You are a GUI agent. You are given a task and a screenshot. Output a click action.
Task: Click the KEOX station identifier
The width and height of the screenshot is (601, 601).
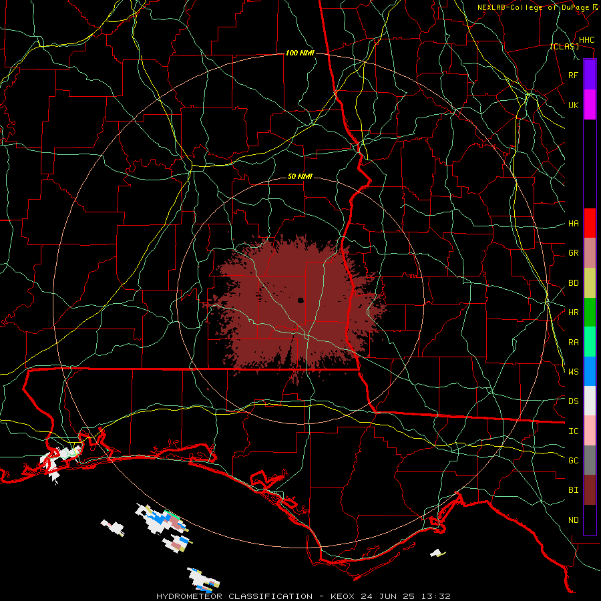(343, 596)
